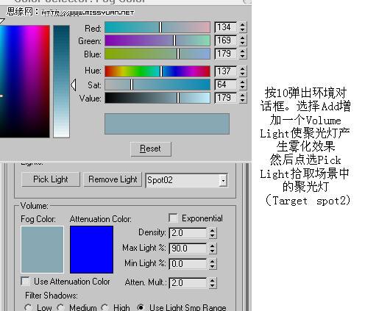The height and width of the screenshot is (311, 365).
Task: Click the Value spinner arrows
Action: (x=243, y=98)
